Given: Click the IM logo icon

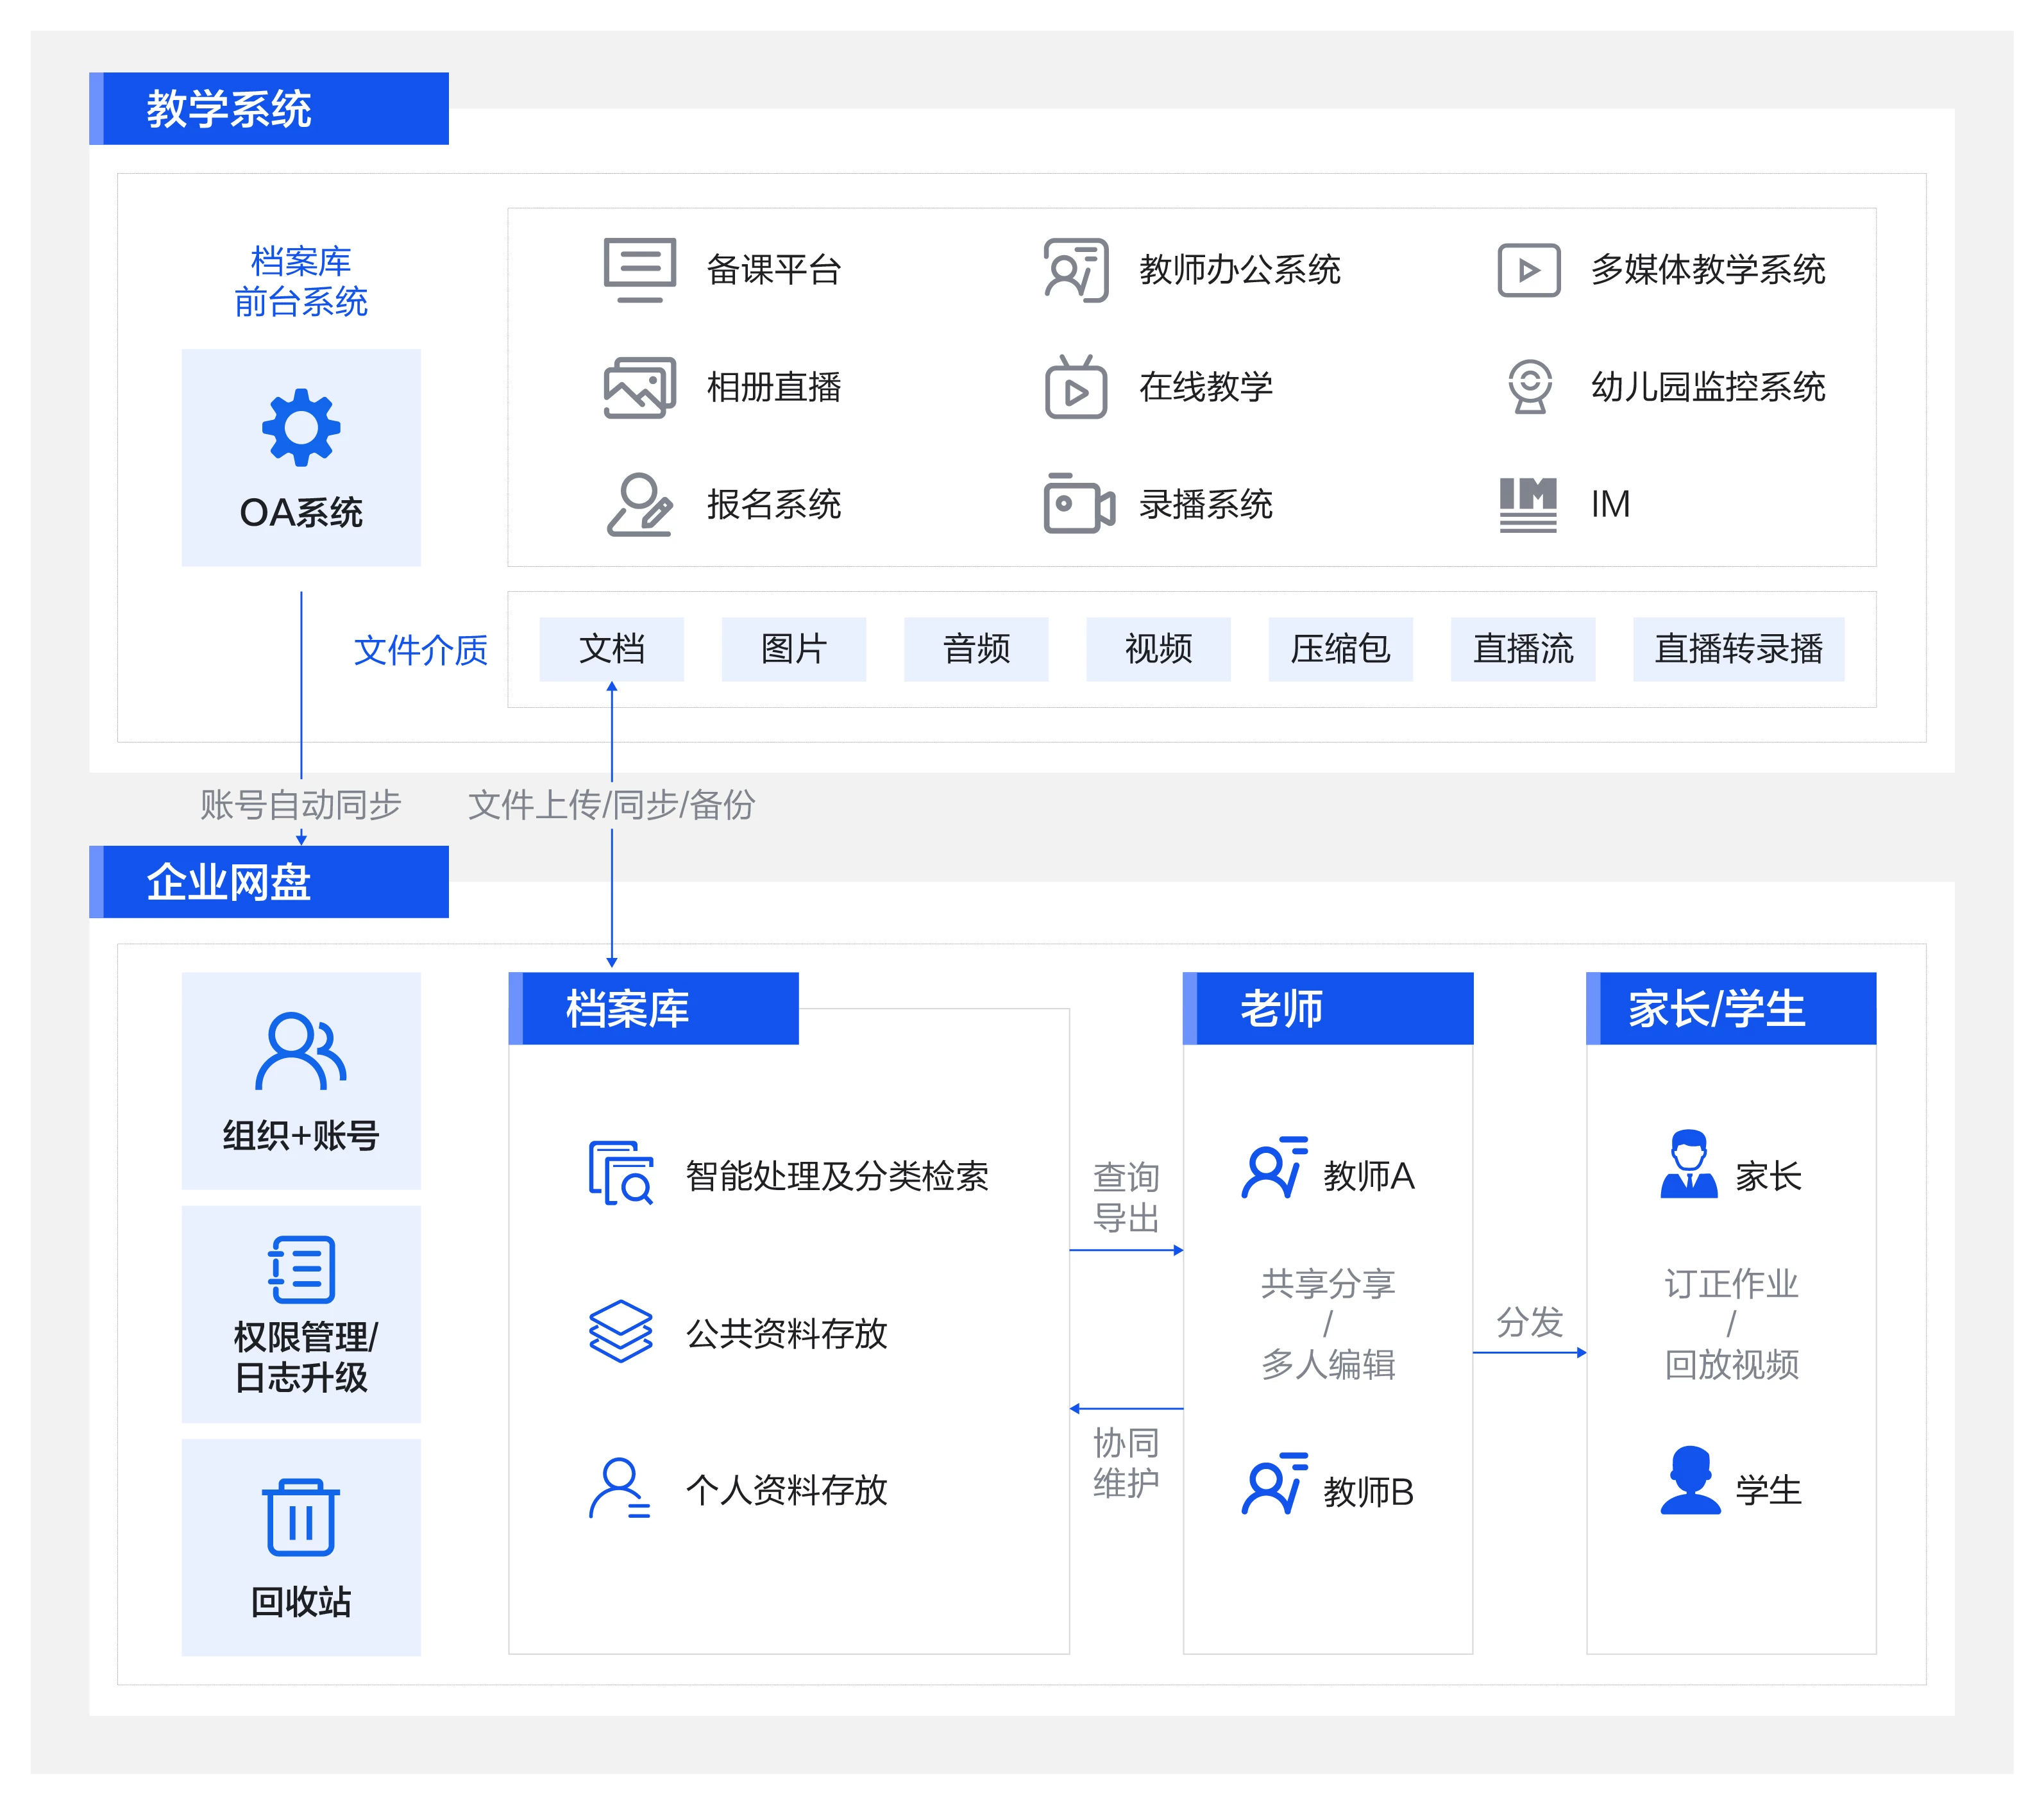Looking at the screenshot, I should point(1527,504).
